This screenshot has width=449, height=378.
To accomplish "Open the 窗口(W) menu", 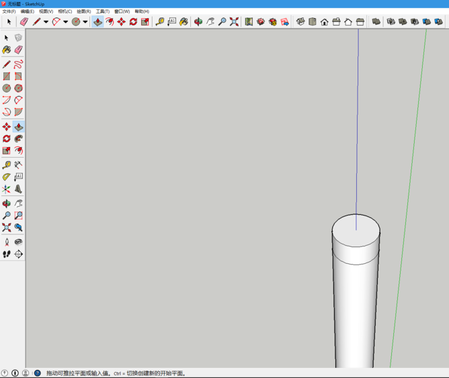I will 122,11.
